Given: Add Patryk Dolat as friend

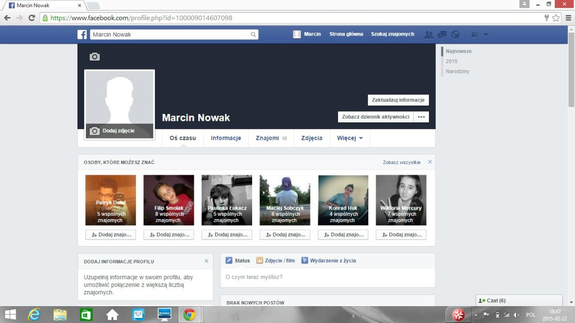Looking at the screenshot, I should pyautogui.click(x=111, y=235).
